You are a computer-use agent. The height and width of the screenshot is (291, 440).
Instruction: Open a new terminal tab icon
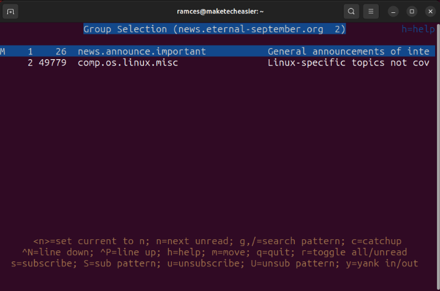tap(11, 12)
